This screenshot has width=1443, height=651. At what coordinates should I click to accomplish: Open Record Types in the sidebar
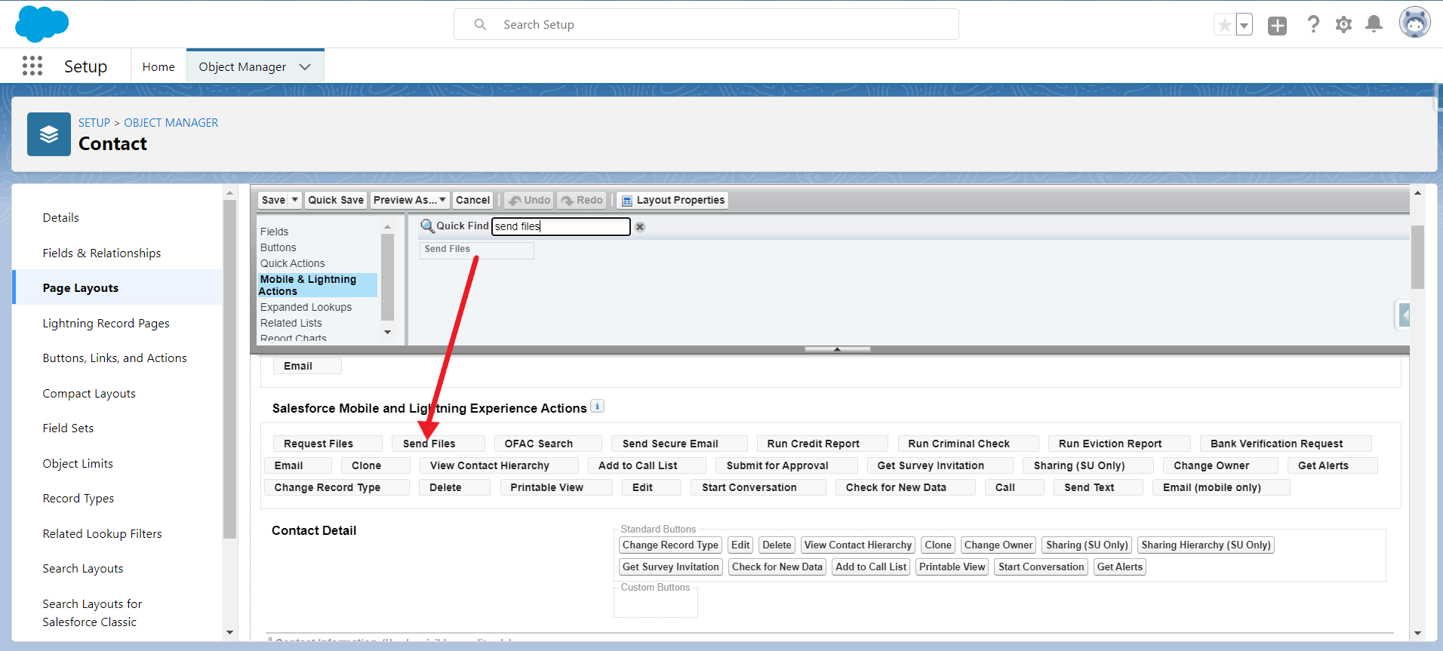click(x=78, y=499)
